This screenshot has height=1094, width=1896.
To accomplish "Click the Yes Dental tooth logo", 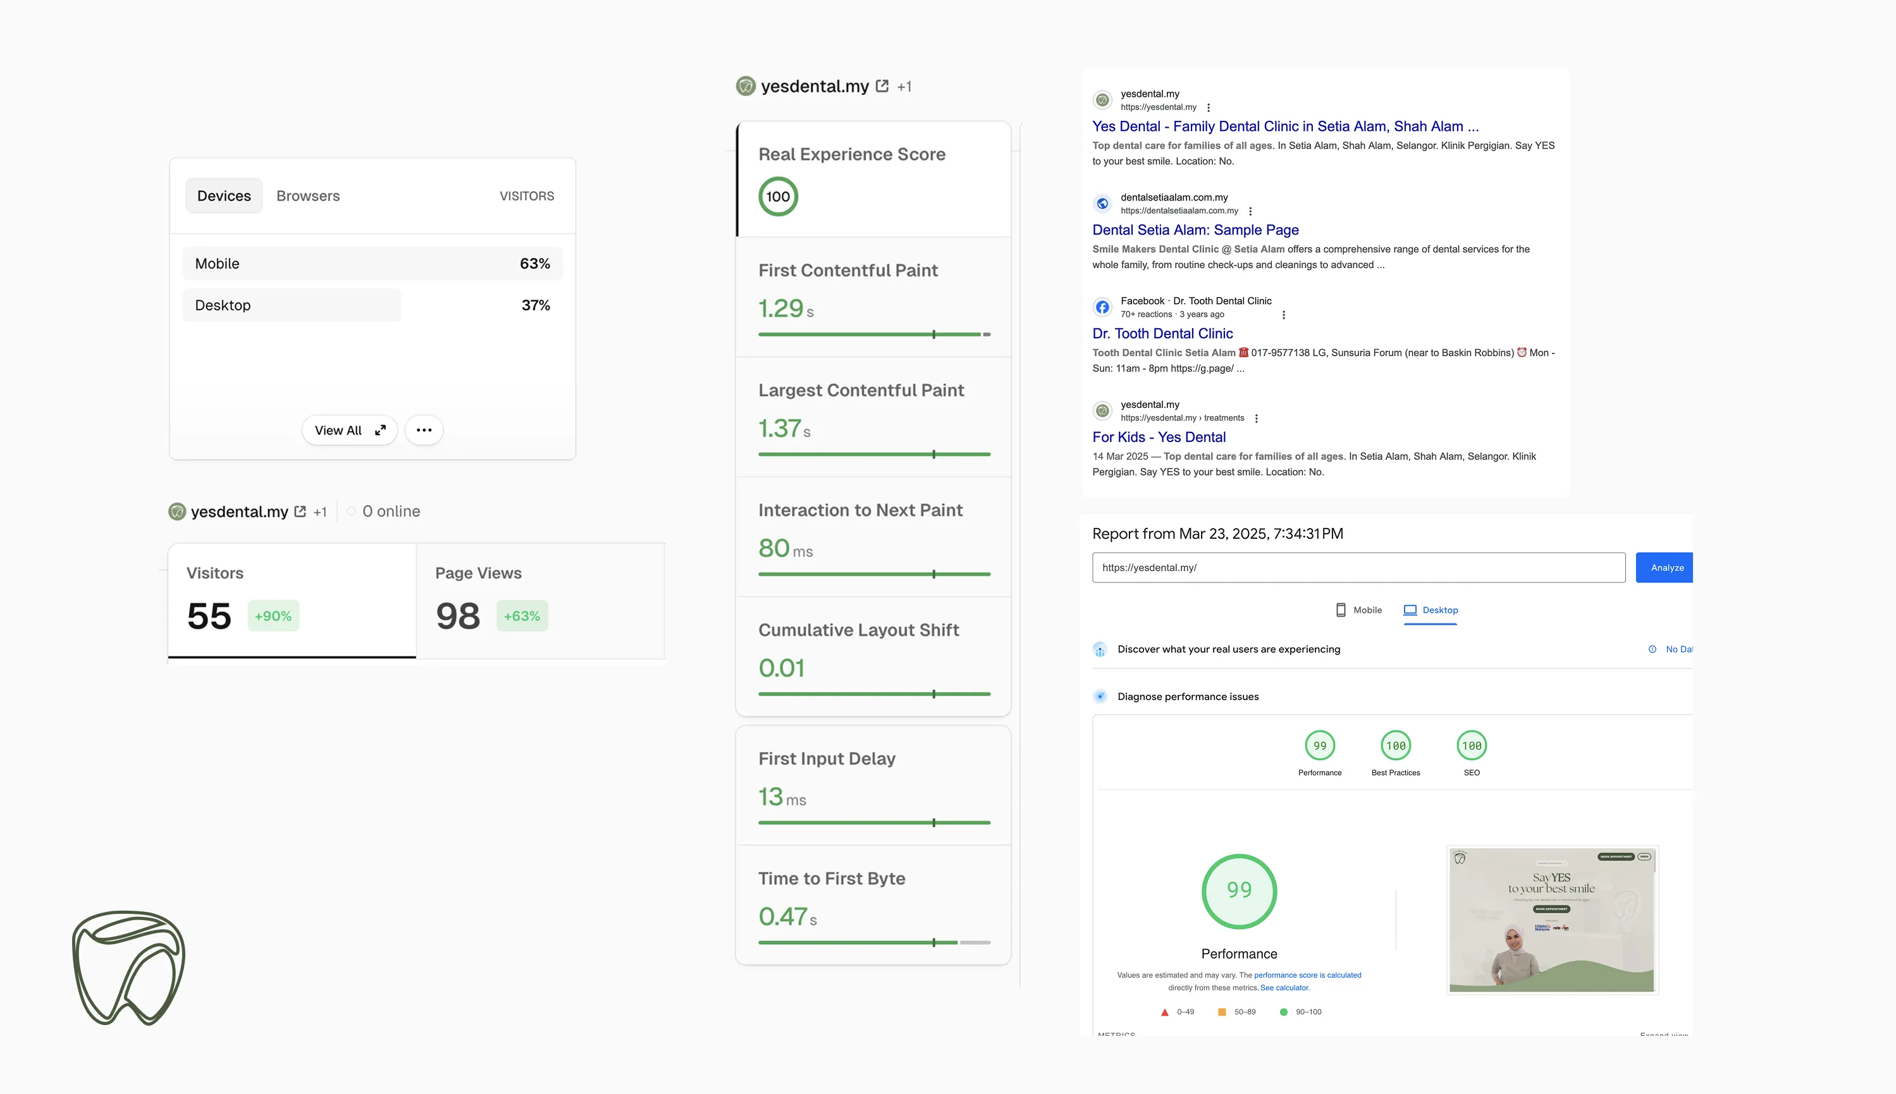I will pyautogui.click(x=128, y=968).
